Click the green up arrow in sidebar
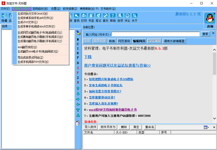 coord(78,88)
